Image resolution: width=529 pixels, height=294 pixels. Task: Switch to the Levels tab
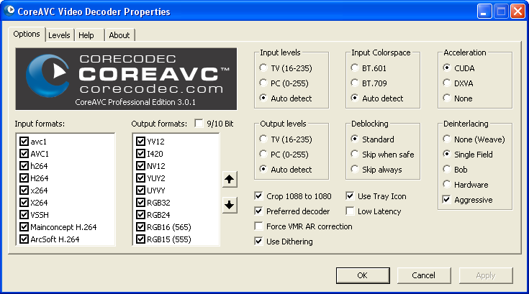(59, 35)
